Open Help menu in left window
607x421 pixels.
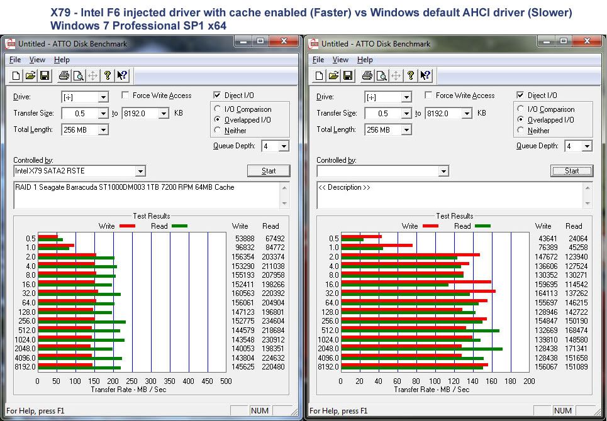click(62, 60)
